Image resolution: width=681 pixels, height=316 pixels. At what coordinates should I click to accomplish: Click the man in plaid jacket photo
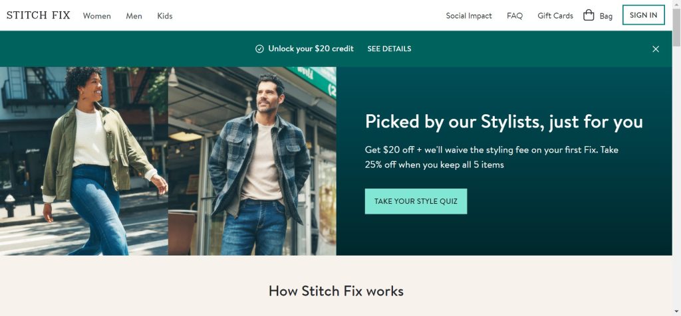252,161
